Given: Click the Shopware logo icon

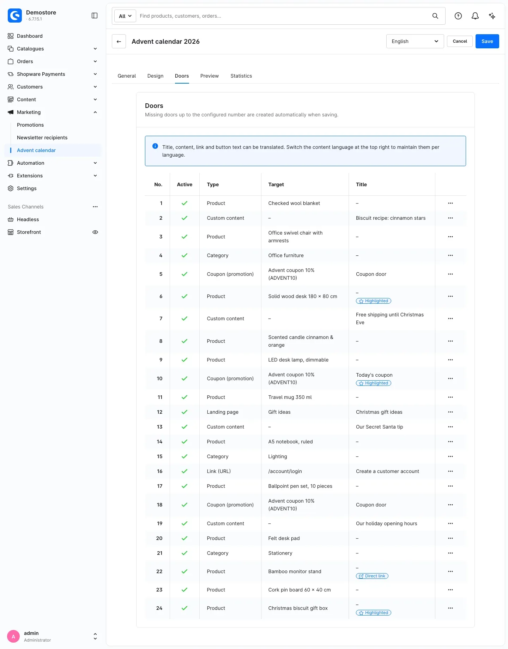Looking at the screenshot, I should click(15, 16).
